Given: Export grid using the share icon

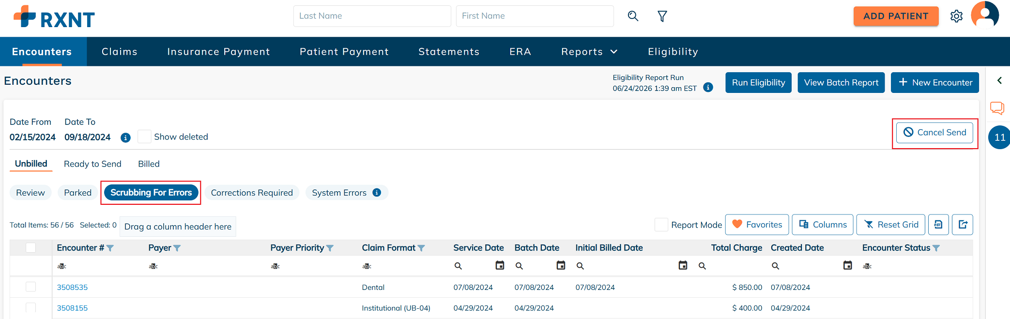Looking at the screenshot, I should pos(963,225).
